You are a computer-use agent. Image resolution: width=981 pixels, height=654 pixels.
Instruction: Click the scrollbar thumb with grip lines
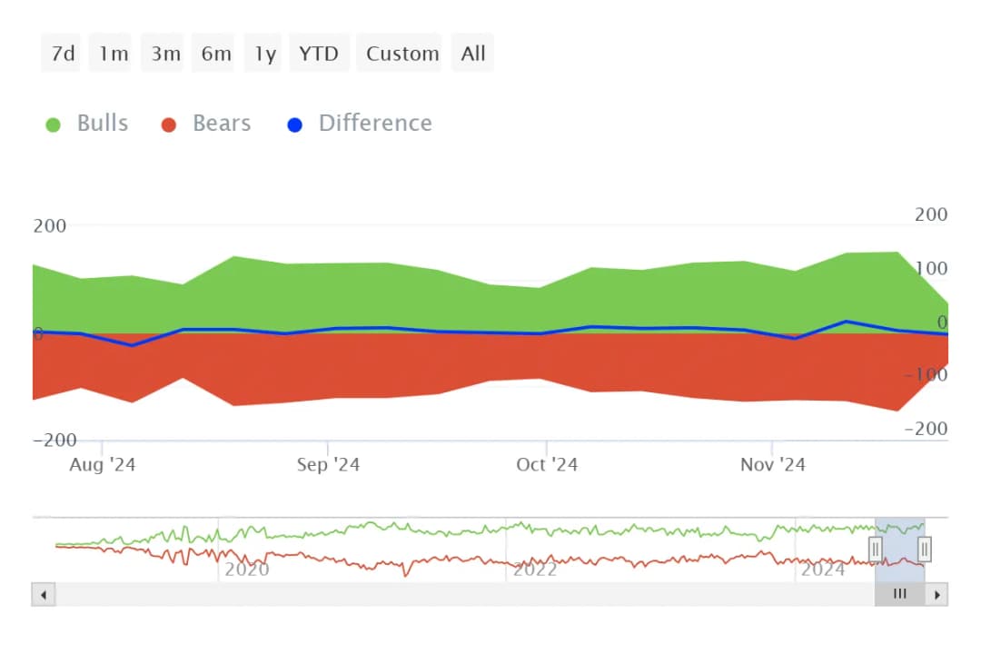coord(899,594)
